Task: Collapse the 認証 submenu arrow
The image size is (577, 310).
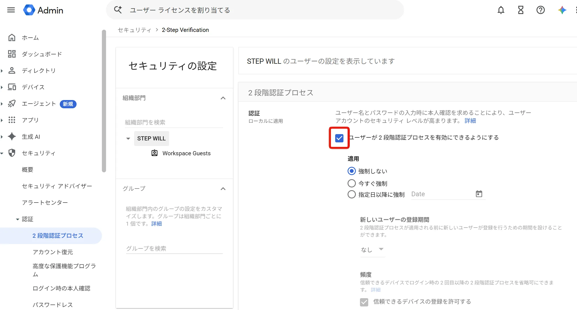Action: coord(18,219)
